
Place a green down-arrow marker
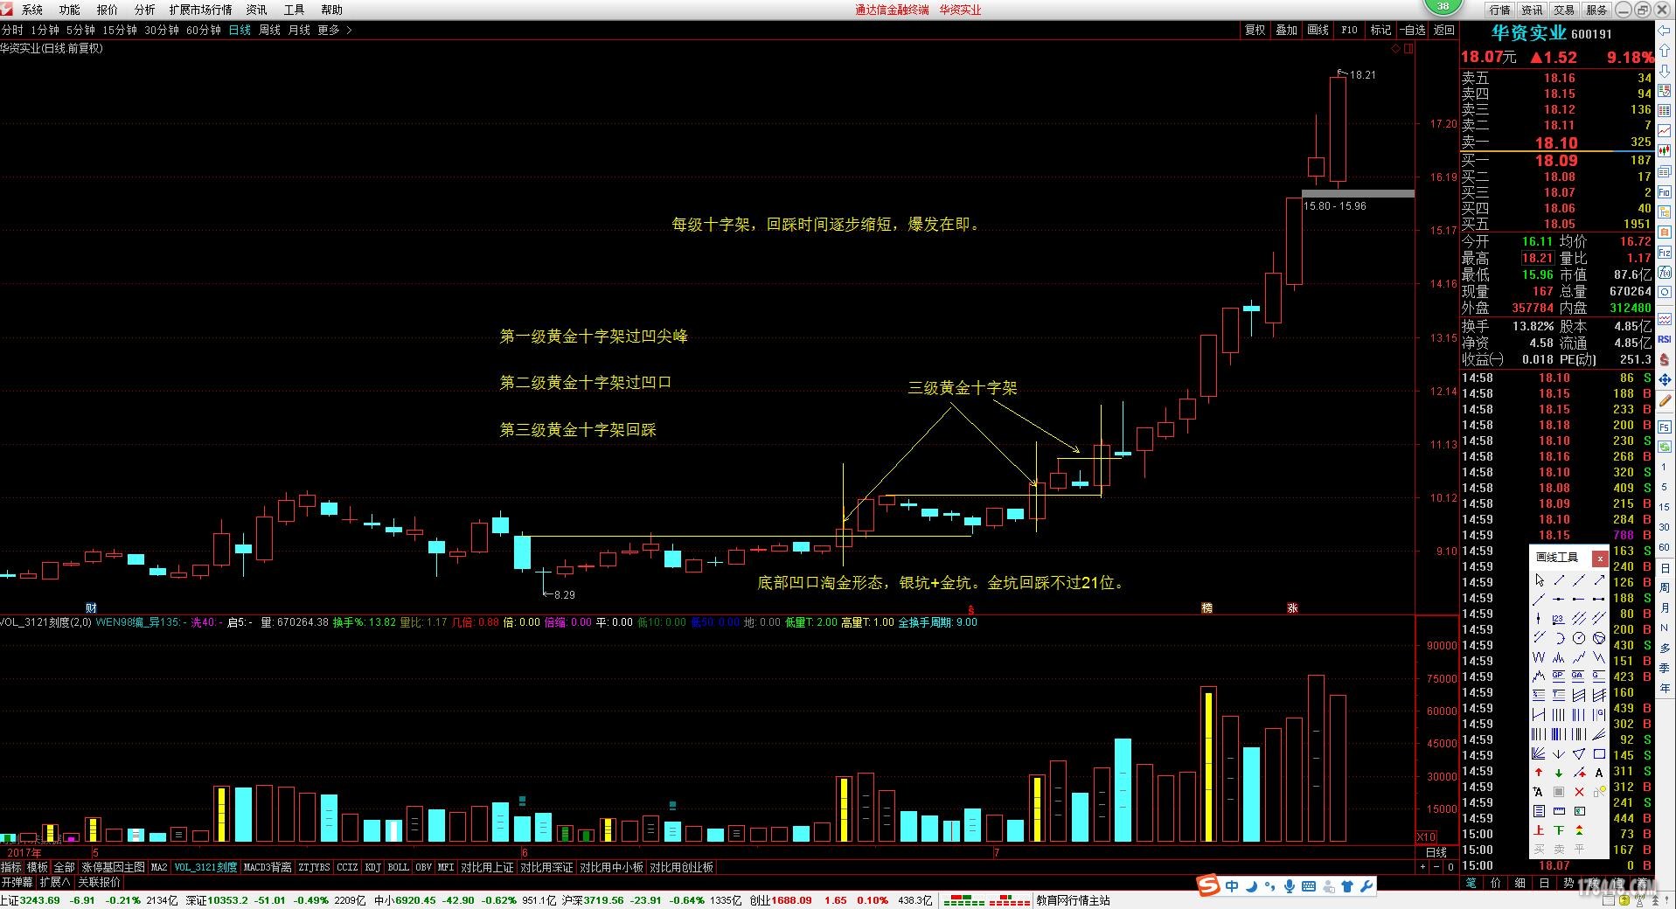pyautogui.click(x=1559, y=773)
